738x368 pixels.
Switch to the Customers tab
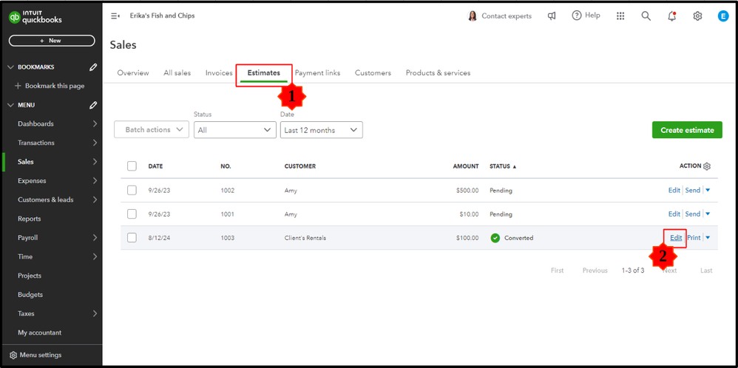tap(373, 73)
